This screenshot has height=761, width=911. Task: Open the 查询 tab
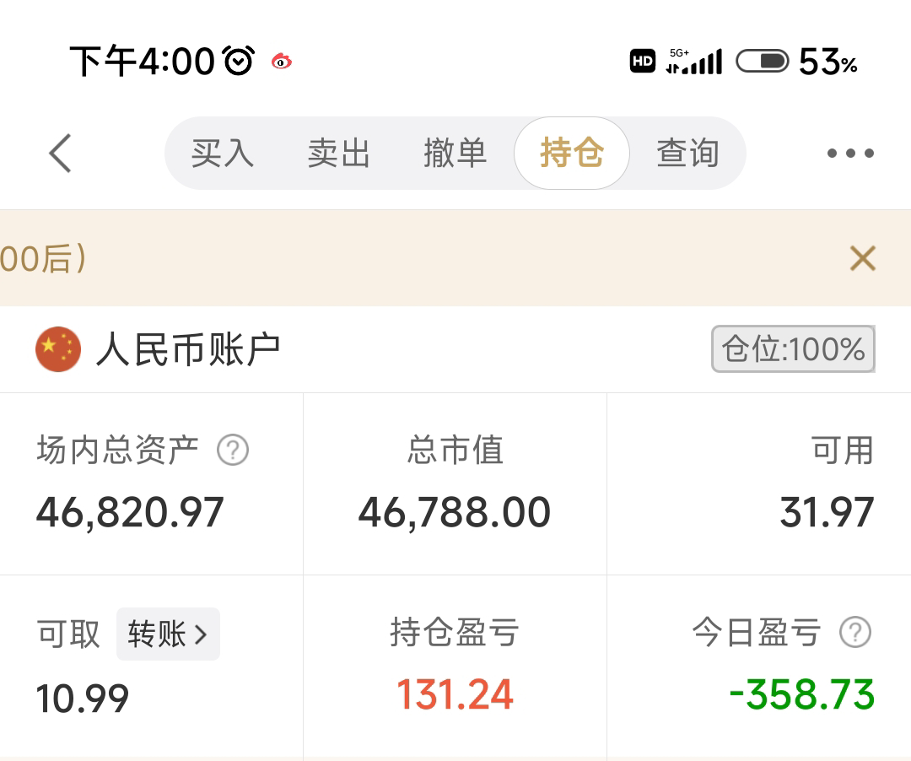687,154
